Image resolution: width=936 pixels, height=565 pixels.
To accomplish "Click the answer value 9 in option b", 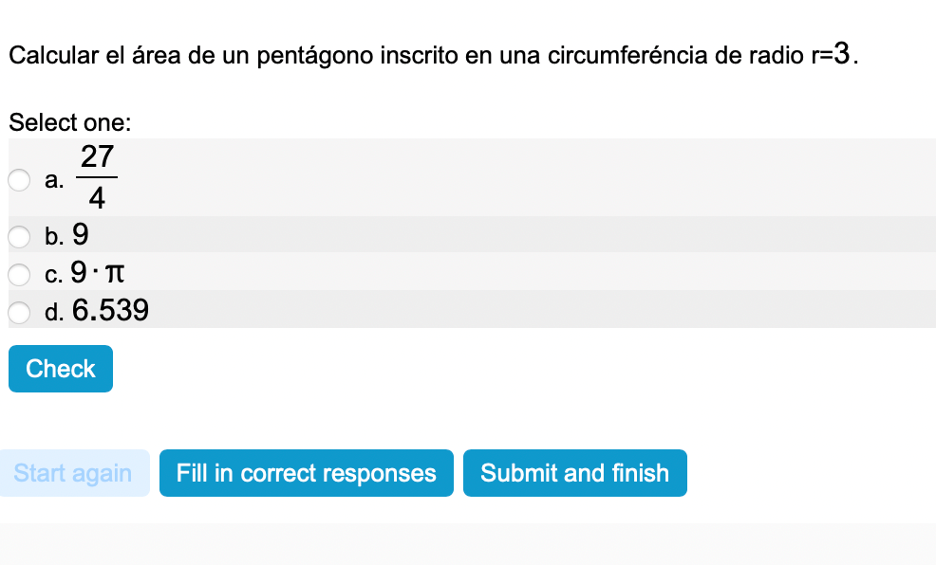I will pyautogui.click(x=81, y=234).
